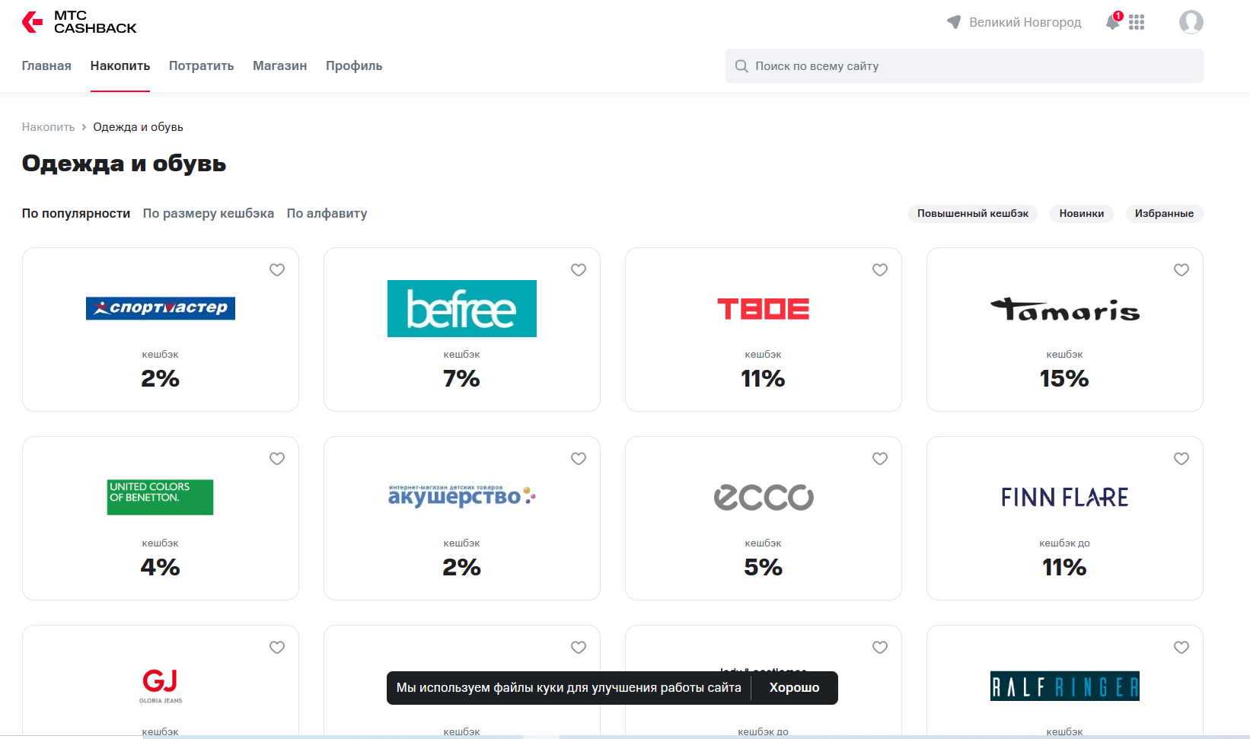The height and width of the screenshot is (739, 1250).
Task: Change the city Великий Новгород
Action: coord(1025,22)
